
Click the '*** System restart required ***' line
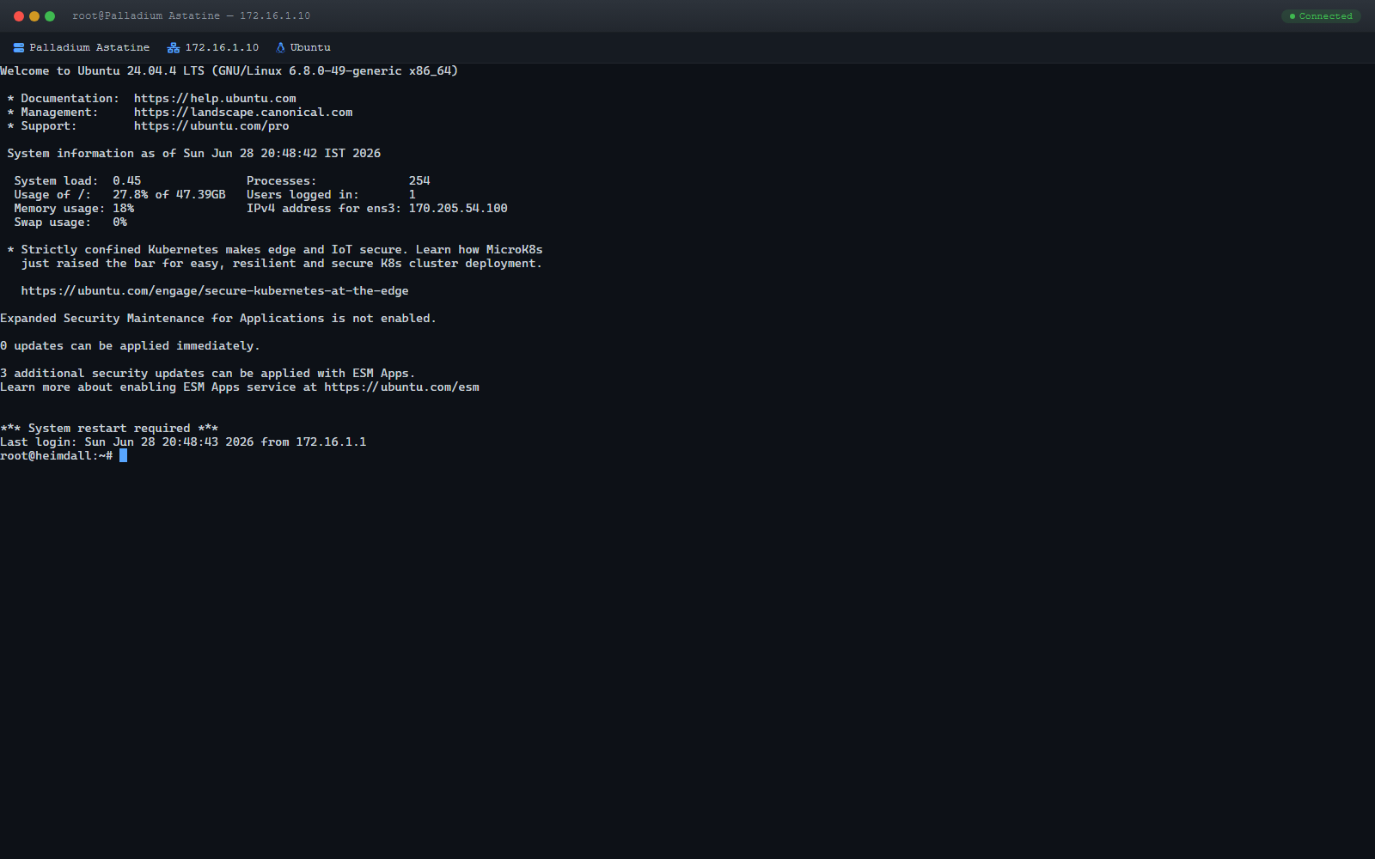[x=109, y=429]
